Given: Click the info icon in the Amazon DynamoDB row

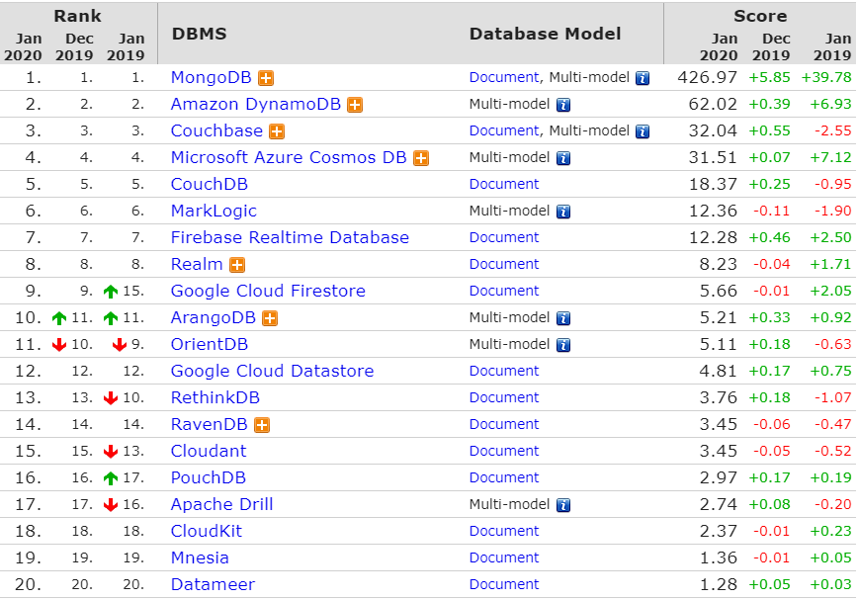Looking at the screenshot, I should [563, 105].
